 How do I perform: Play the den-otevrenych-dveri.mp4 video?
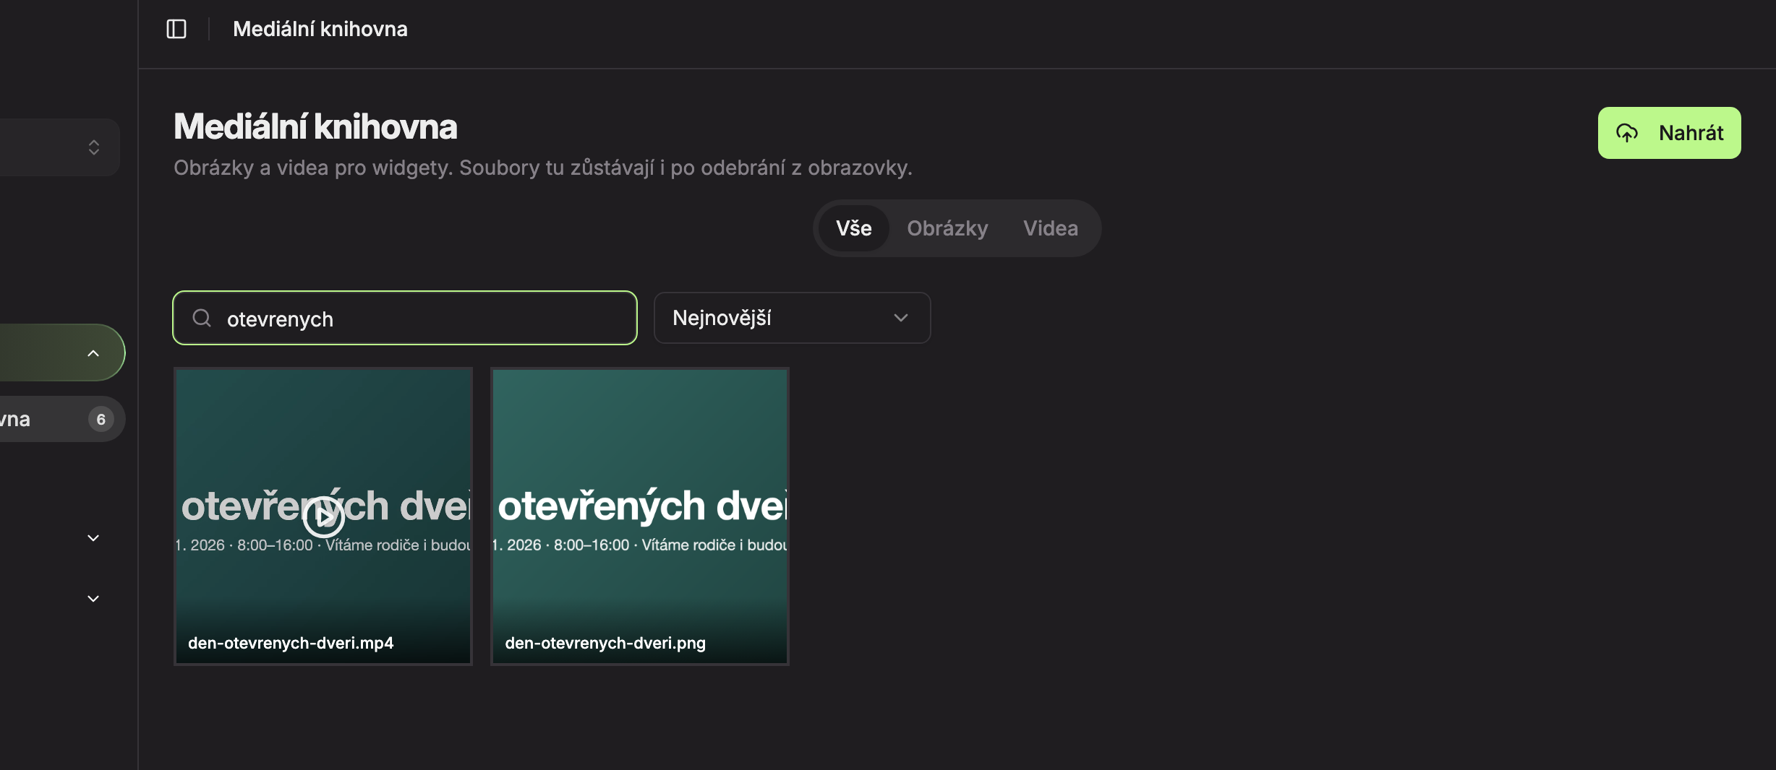(323, 516)
